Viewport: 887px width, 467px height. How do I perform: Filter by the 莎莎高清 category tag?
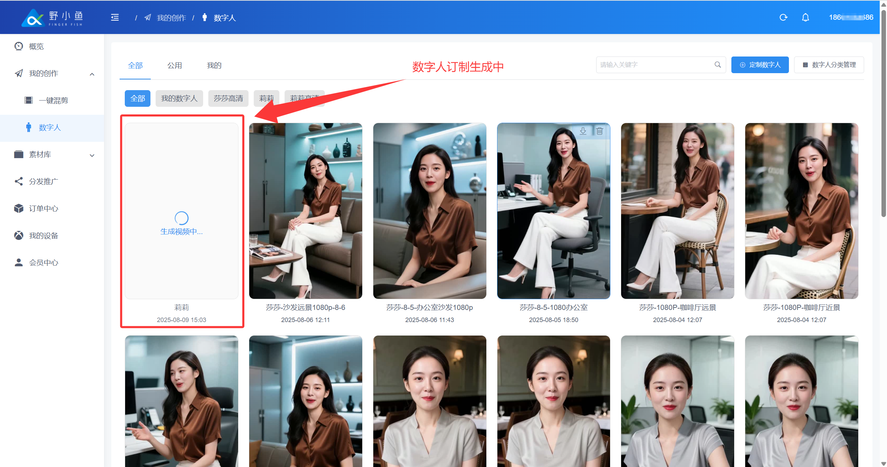pos(228,98)
